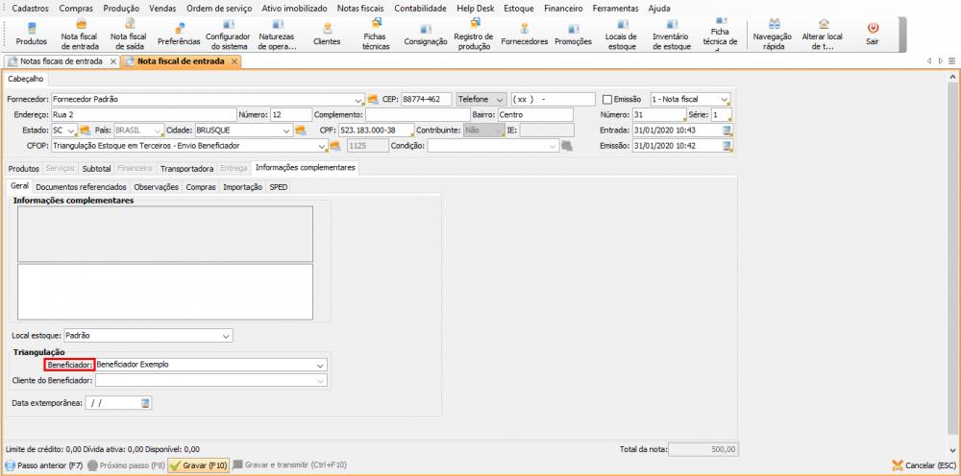Open Inventário de estoque toolbar icon
Viewport: 961px width, 476px height.
click(x=671, y=34)
